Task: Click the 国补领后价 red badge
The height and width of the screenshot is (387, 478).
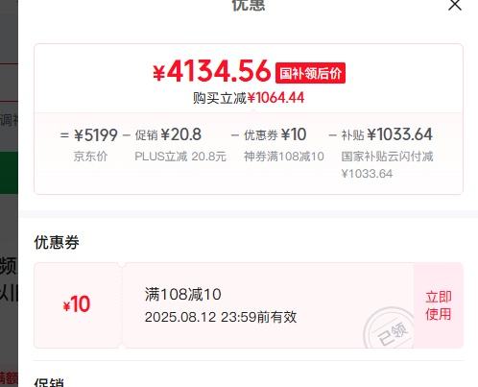Action: click(x=310, y=73)
